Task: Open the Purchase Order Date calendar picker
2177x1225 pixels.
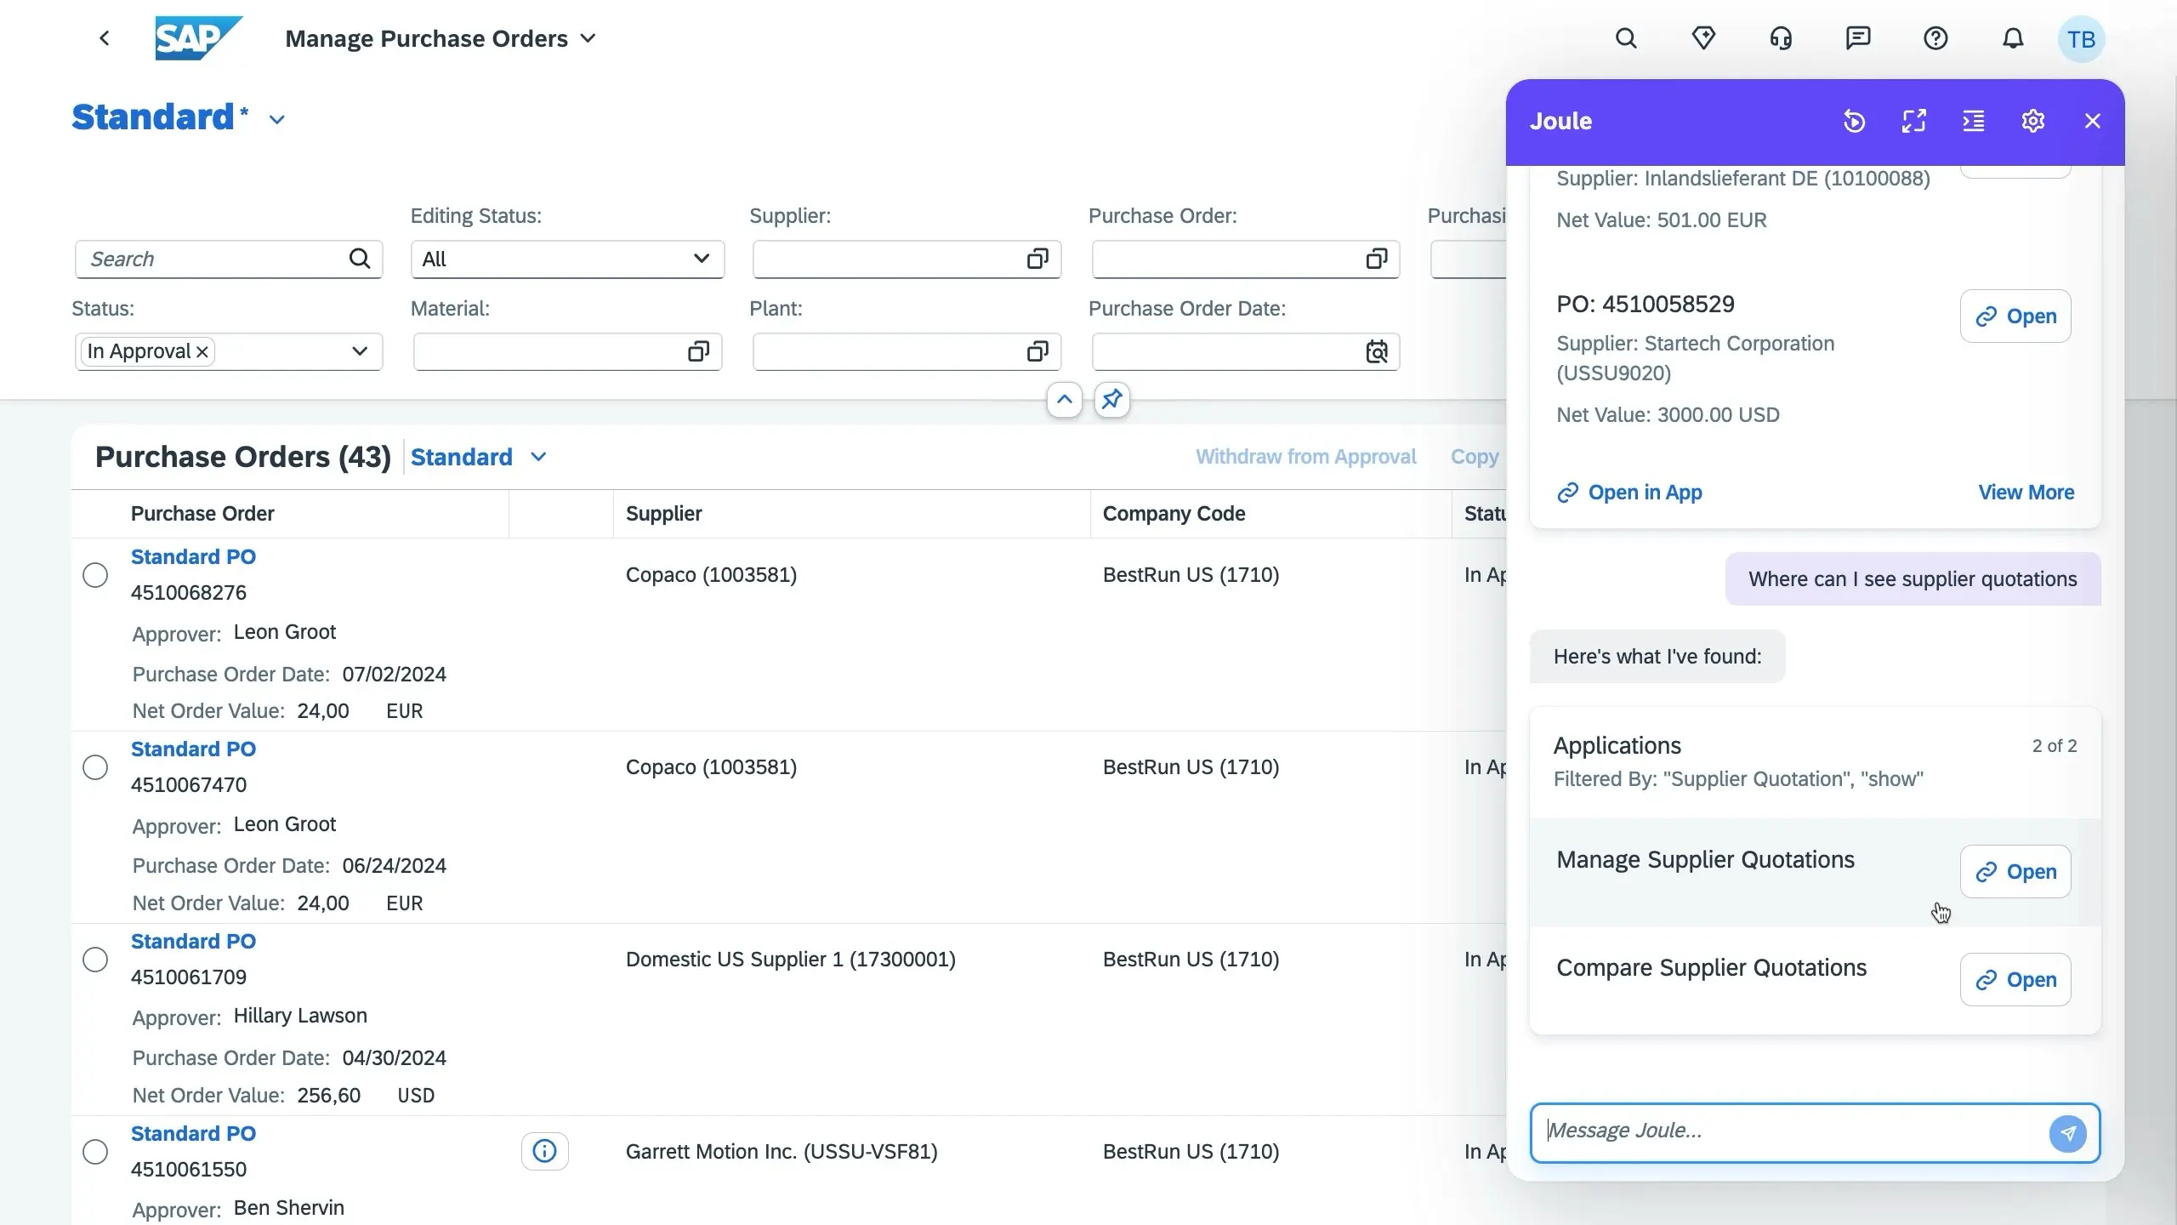Action: point(1376,351)
